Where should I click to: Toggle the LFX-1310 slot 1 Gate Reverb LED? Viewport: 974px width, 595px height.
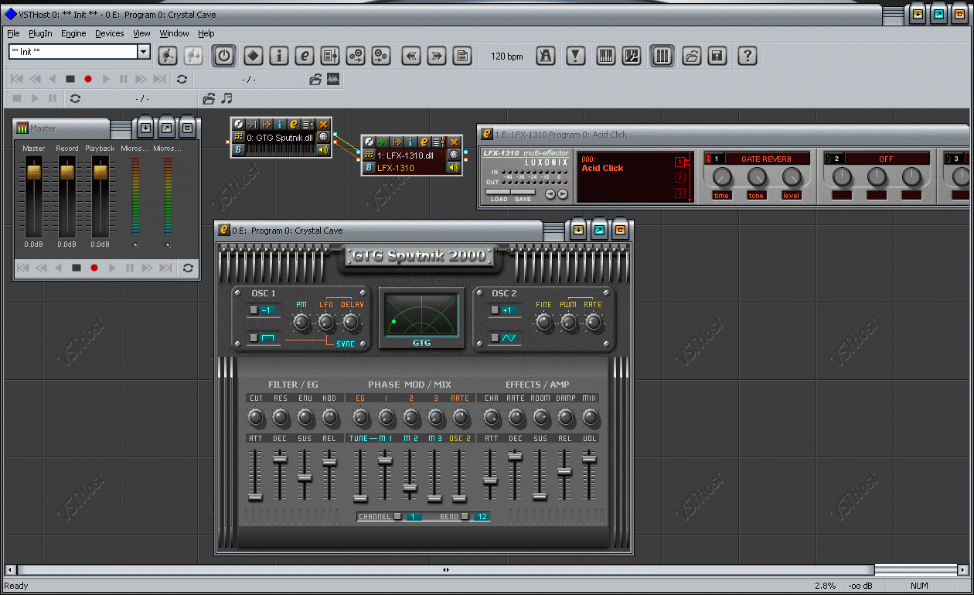pos(708,159)
